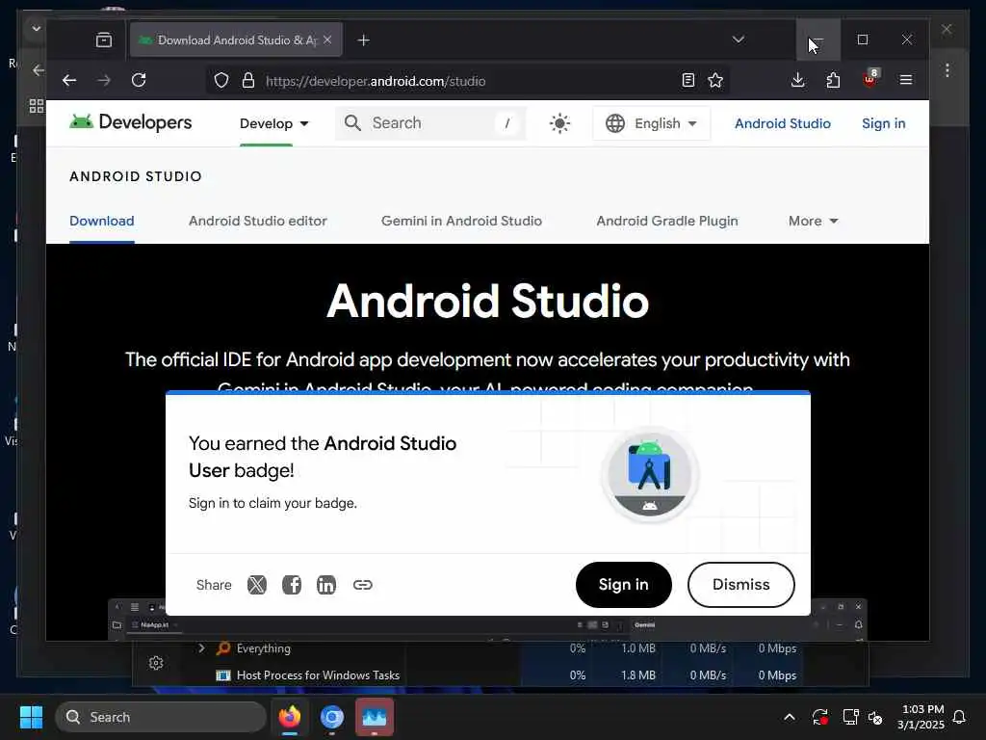
Task: Switch to Android Studio editor tab
Action: 258,221
